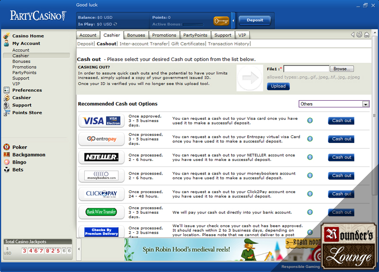Select Promotions in the sidebar list

[25, 67]
